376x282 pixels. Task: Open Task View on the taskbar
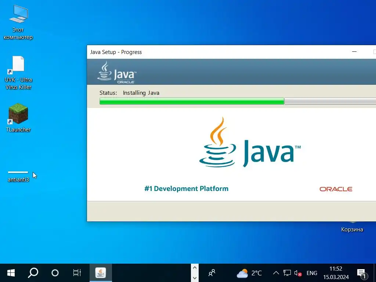(77, 273)
